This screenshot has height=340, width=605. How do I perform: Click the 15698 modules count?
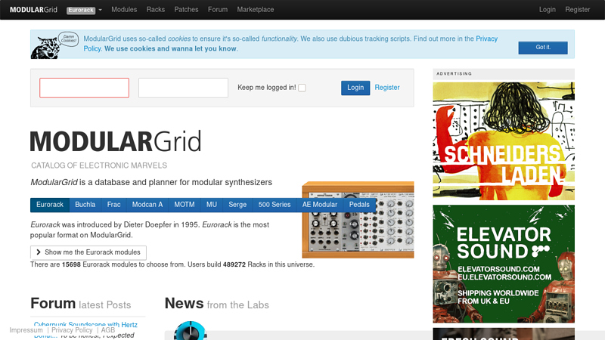pos(71,265)
